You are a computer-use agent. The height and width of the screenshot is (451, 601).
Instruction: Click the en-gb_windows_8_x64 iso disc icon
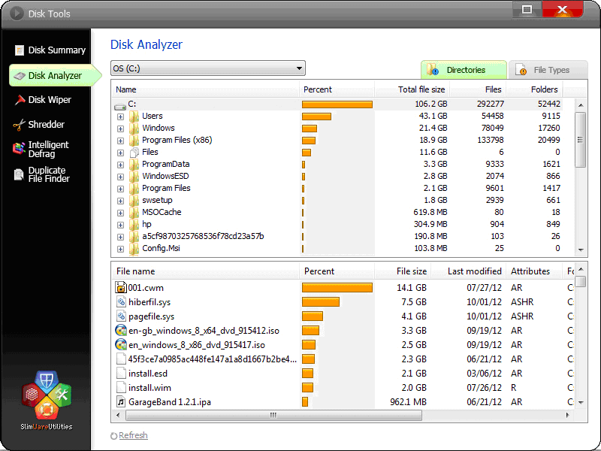(121, 330)
